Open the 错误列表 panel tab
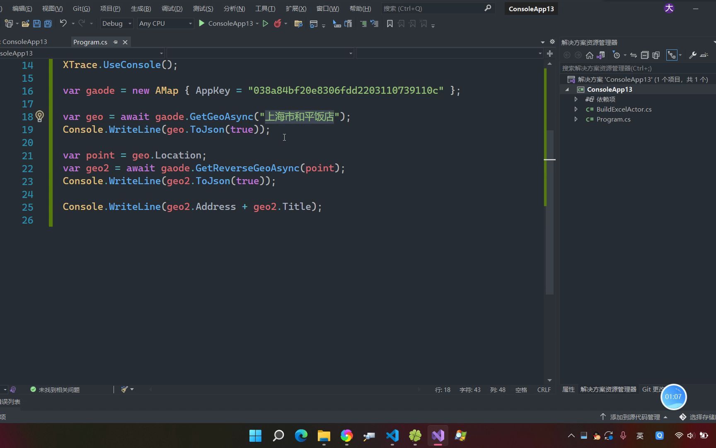The width and height of the screenshot is (716, 448). pyautogui.click(x=10, y=402)
